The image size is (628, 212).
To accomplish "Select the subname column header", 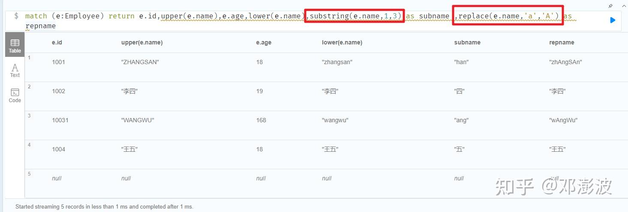I will (x=467, y=42).
